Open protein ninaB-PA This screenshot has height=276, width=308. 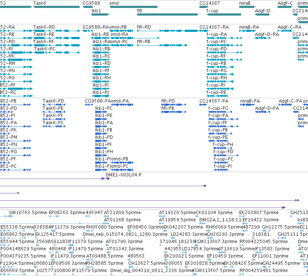point(250,101)
